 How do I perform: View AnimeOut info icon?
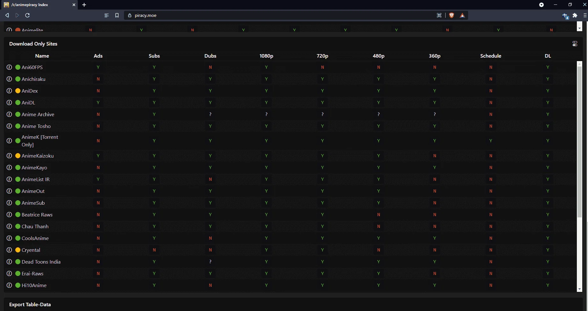[9, 191]
